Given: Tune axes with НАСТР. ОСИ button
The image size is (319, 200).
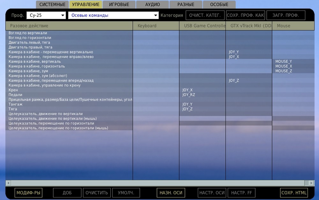Looking at the screenshot, I should (x=212, y=192).
